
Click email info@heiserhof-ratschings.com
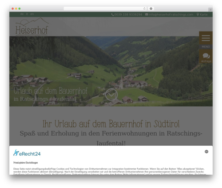(x=171, y=15)
